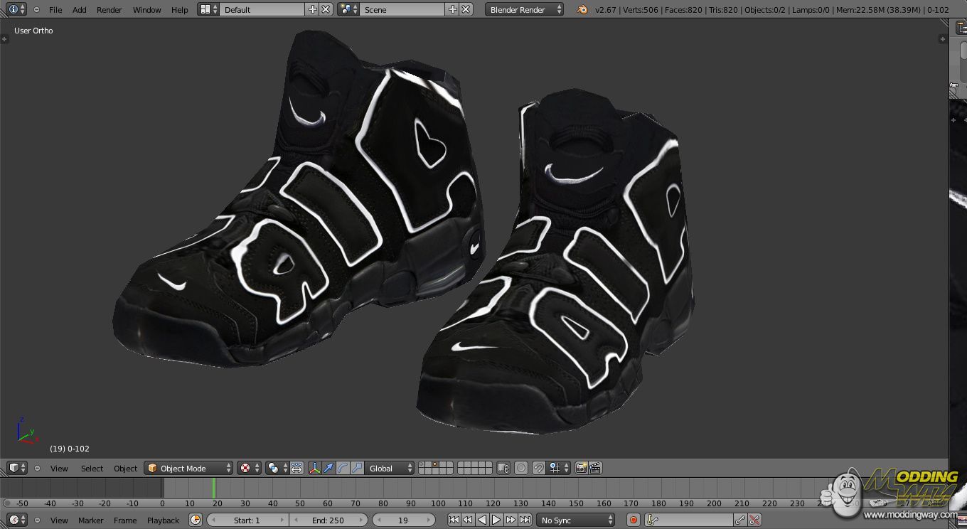Select the rotate manipulator arc icon
Screen dimensions: 967x529
pyautogui.click(x=342, y=468)
